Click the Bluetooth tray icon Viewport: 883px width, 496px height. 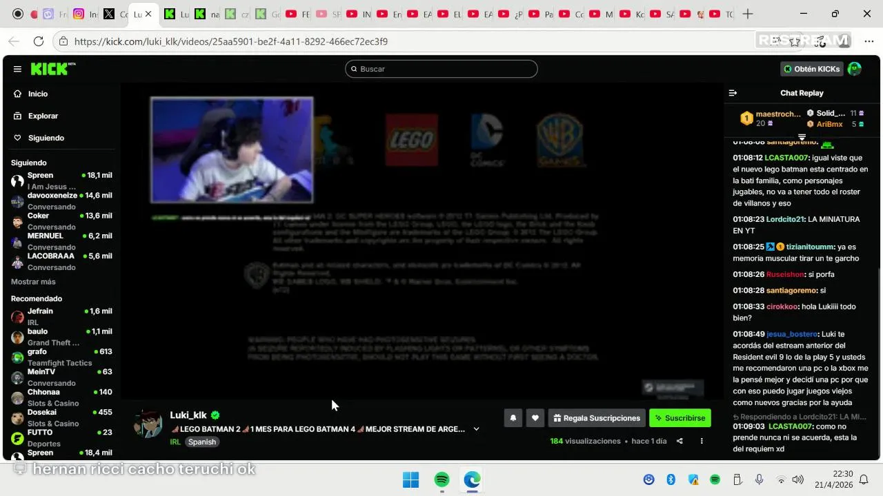pos(671,479)
